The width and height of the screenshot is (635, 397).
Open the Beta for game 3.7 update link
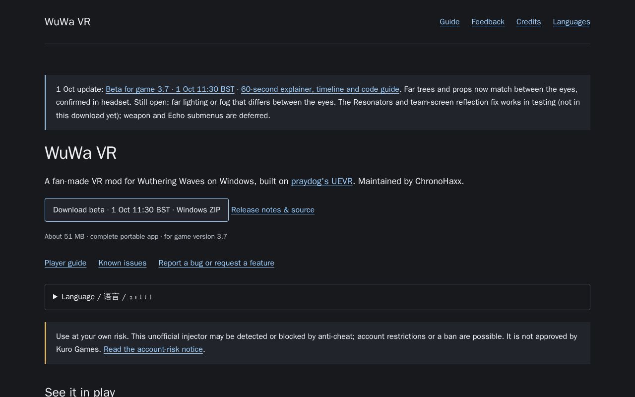170,89
